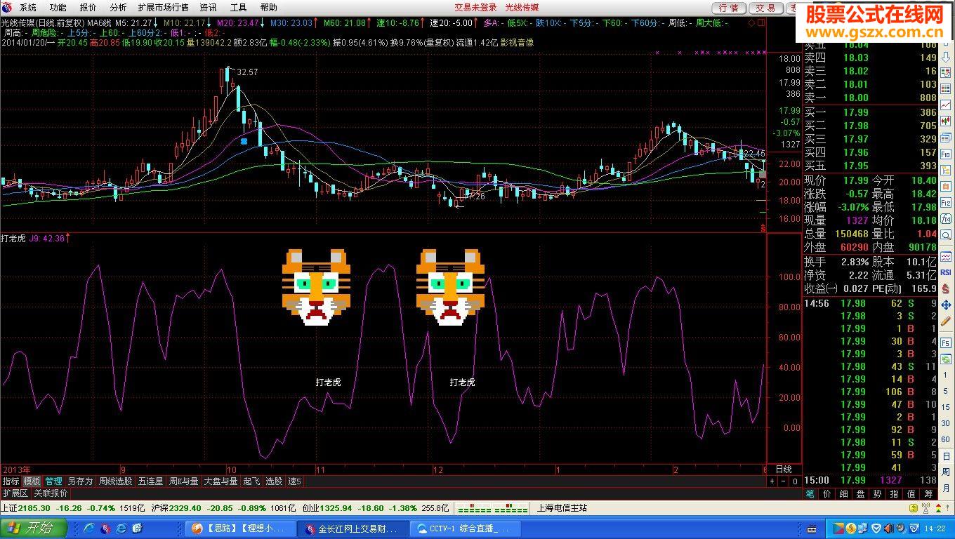Switch to weekly 周 period
Image resolution: width=955 pixels, height=539 pixels.
(x=945, y=472)
